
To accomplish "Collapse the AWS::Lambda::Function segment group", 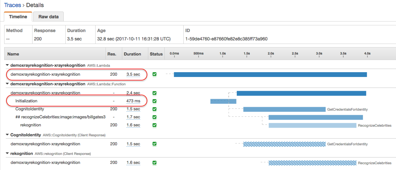I will [8, 84].
